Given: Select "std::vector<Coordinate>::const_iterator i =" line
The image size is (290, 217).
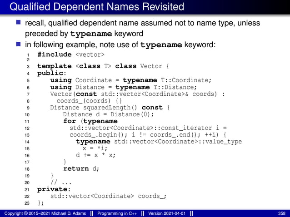Looking at the screenshot, I should pos(148,128).
